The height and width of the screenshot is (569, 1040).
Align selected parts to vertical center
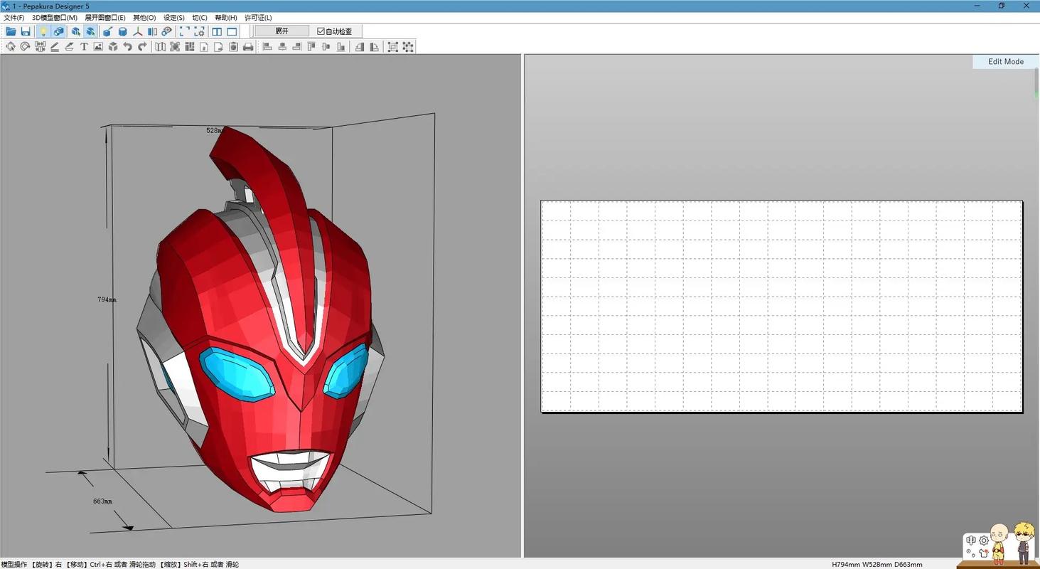(326, 47)
